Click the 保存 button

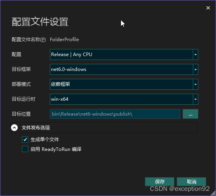pyautogui.click(x=159, y=182)
